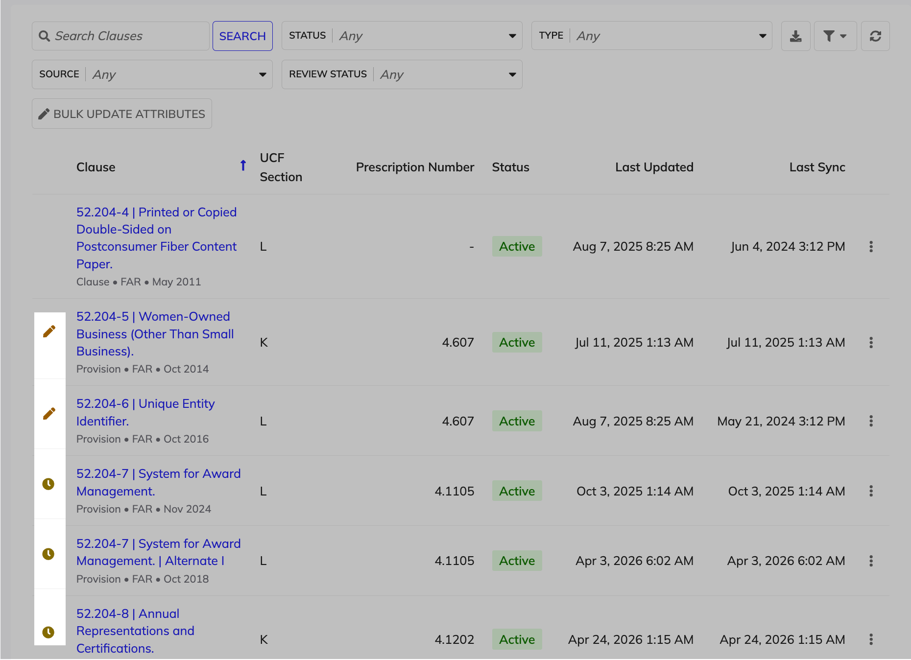The height and width of the screenshot is (660, 911).
Task: Open the filter funnel menu
Action: coord(835,36)
